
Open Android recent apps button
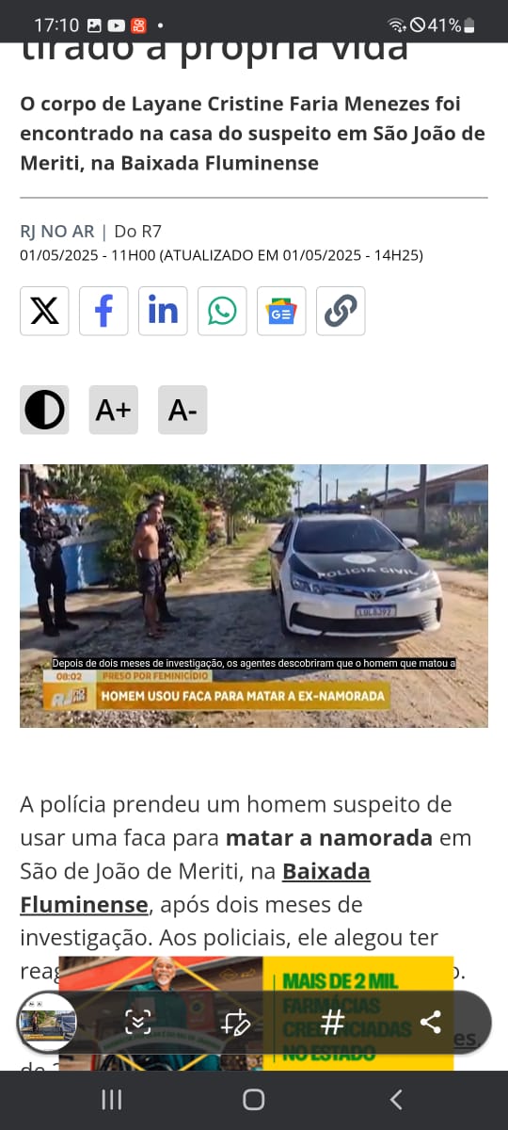tap(111, 1099)
